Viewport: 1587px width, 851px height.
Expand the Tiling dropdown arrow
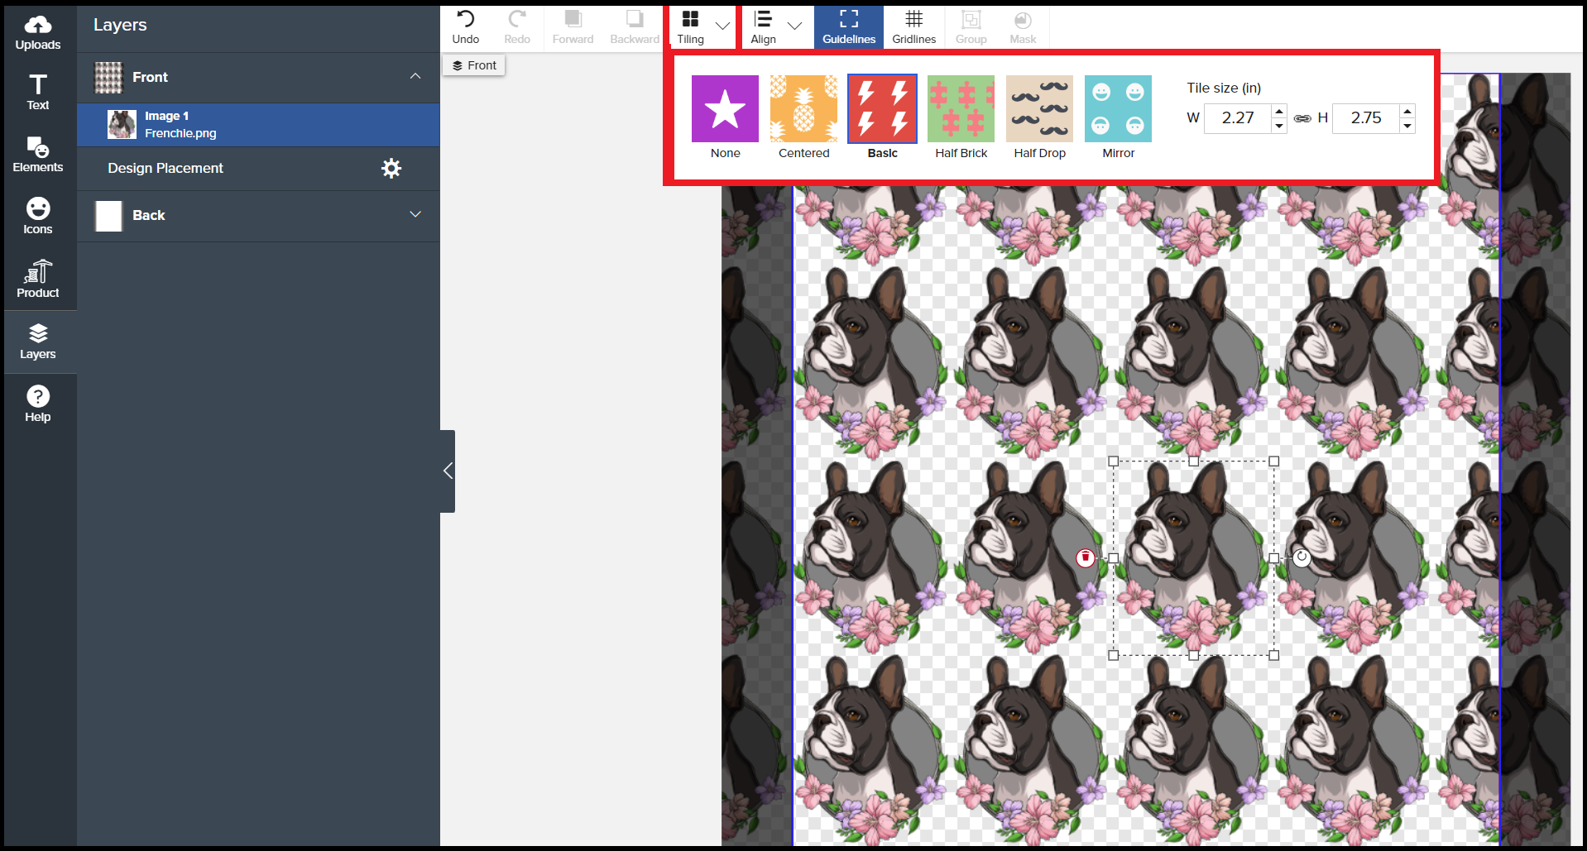(722, 26)
